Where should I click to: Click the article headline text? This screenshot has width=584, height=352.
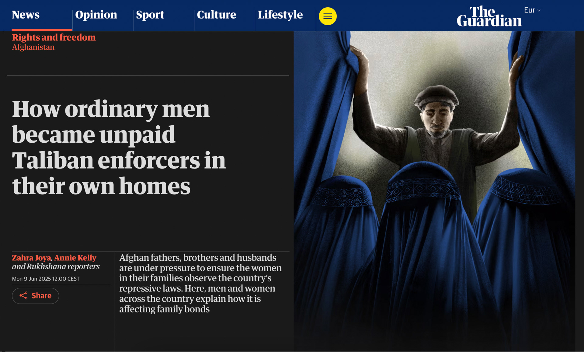119,147
